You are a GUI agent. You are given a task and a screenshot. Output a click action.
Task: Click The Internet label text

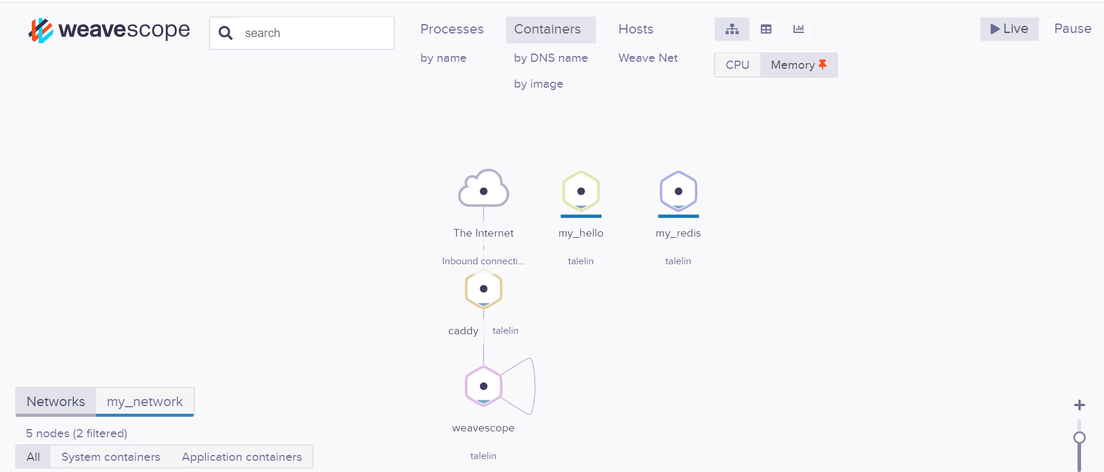(x=484, y=233)
